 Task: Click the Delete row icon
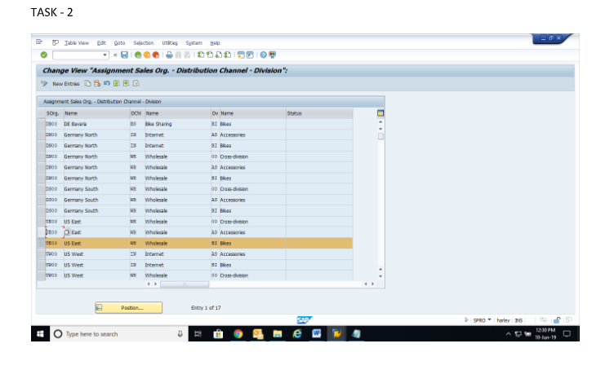[97, 84]
